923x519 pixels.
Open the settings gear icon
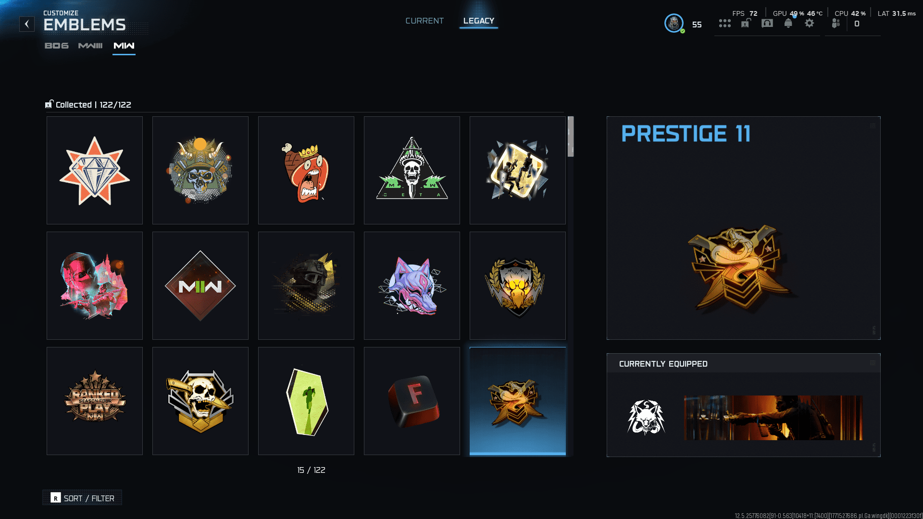pos(810,23)
